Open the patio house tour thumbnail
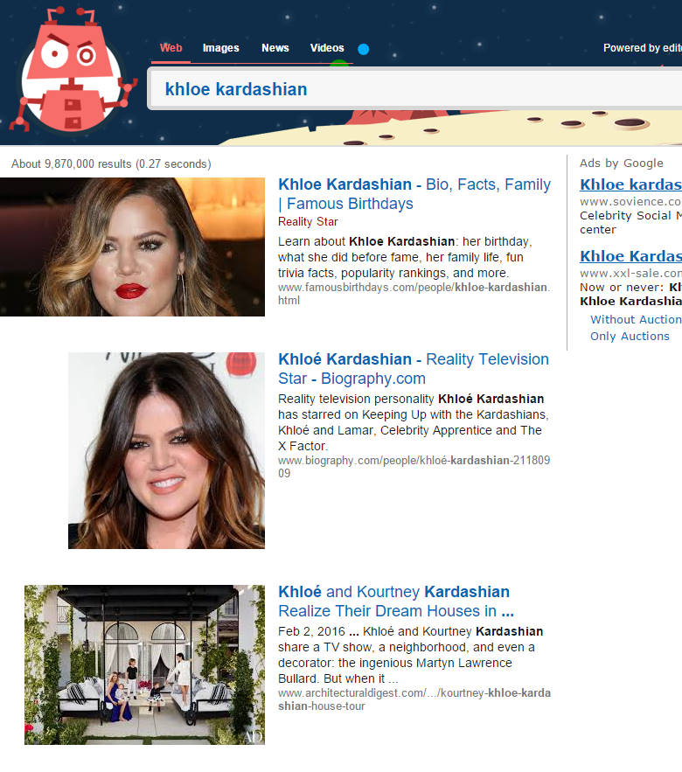The image size is (682, 772). 145,664
